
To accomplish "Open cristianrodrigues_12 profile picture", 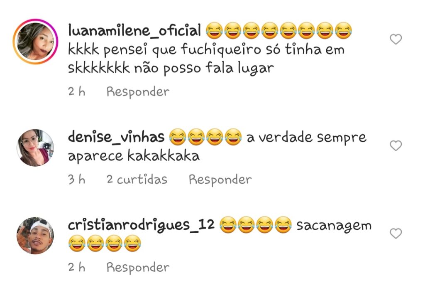I will (x=36, y=236).
